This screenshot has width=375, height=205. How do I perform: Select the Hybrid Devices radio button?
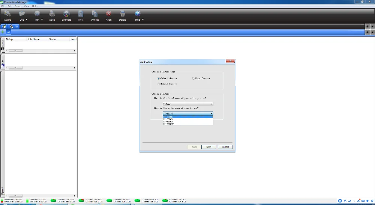pos(159,84)
